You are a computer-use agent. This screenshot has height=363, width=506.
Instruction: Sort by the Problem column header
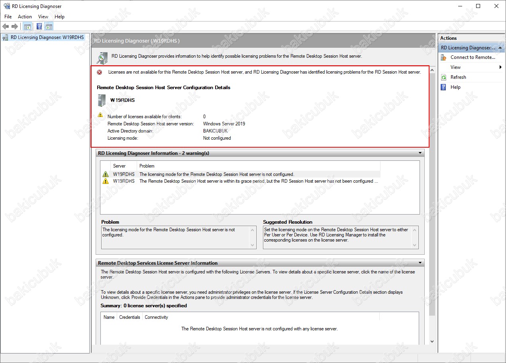(259, 166)
